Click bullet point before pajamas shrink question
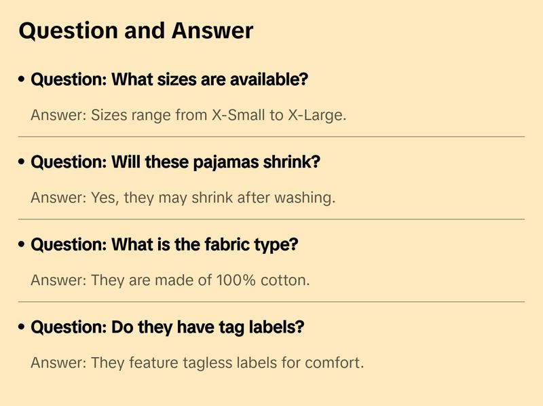This screenshot has height=406, width=543. pyautogui.click(x=22, y=163)
